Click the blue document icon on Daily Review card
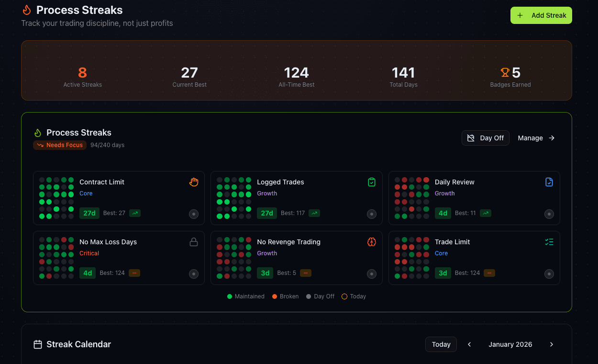The image size is (598, 364). (x=549, y=182)
